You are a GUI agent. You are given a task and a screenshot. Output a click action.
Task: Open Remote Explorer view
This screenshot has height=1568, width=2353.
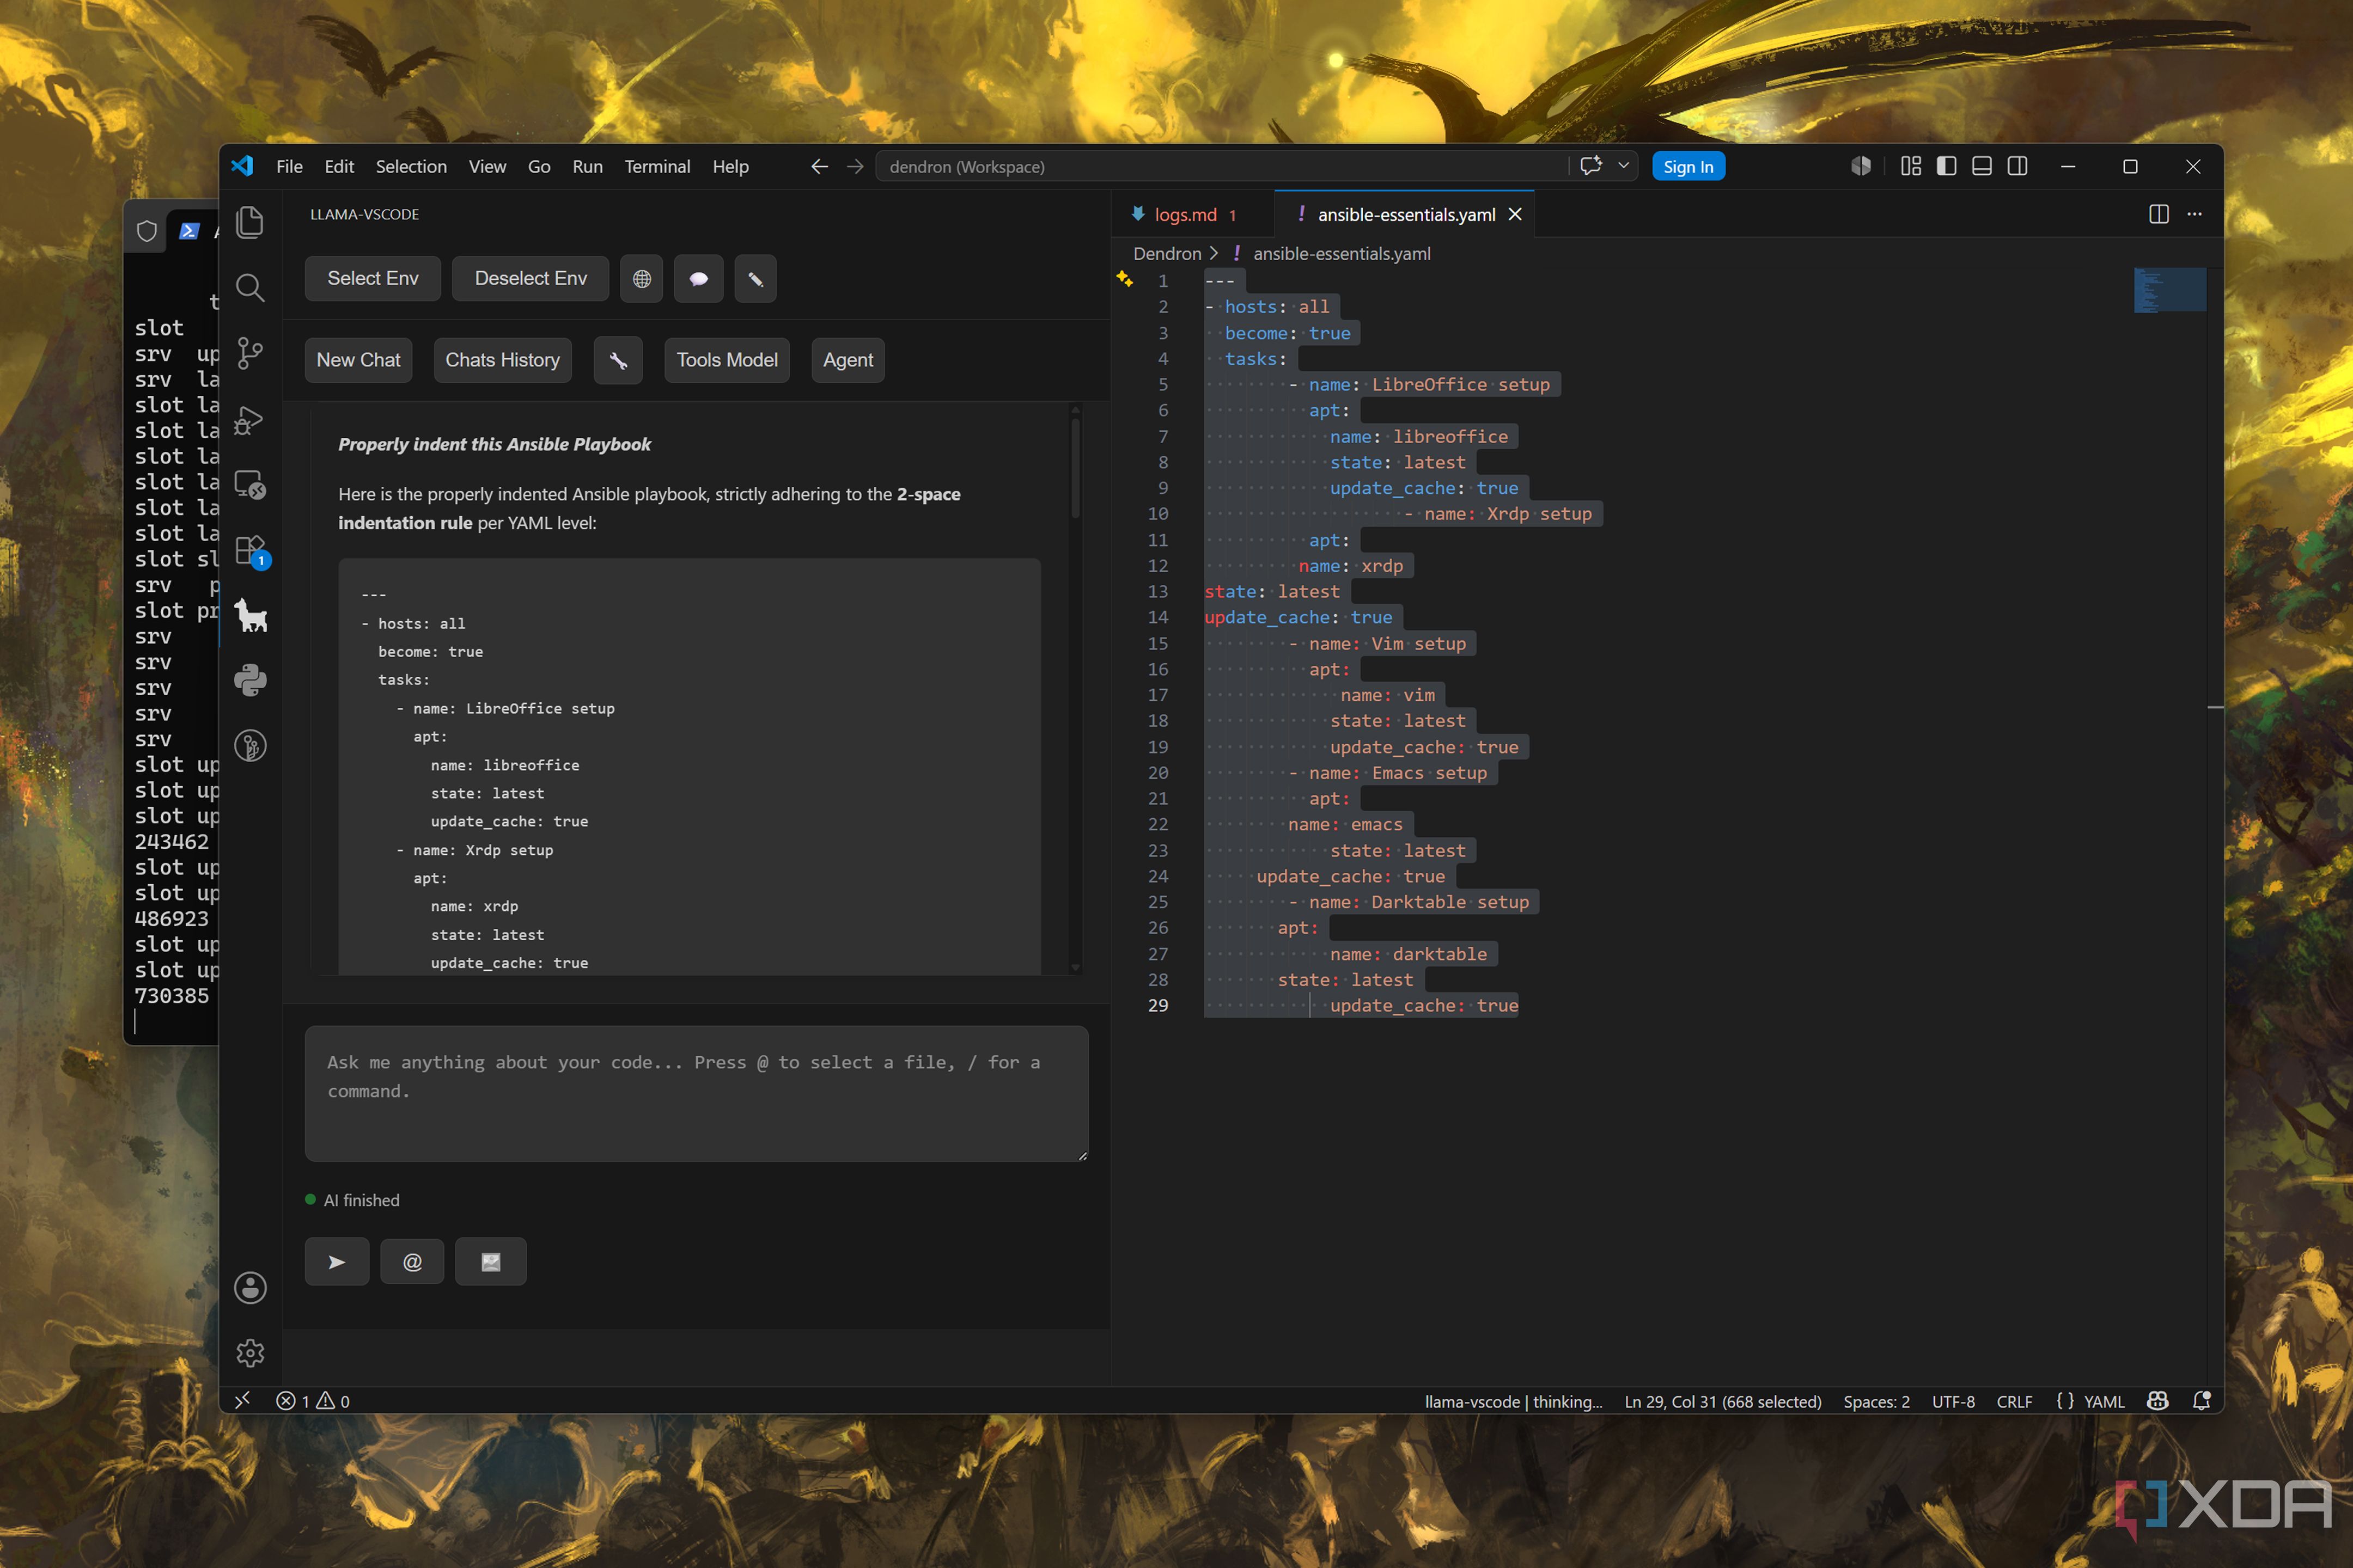[x=250, y=485]
